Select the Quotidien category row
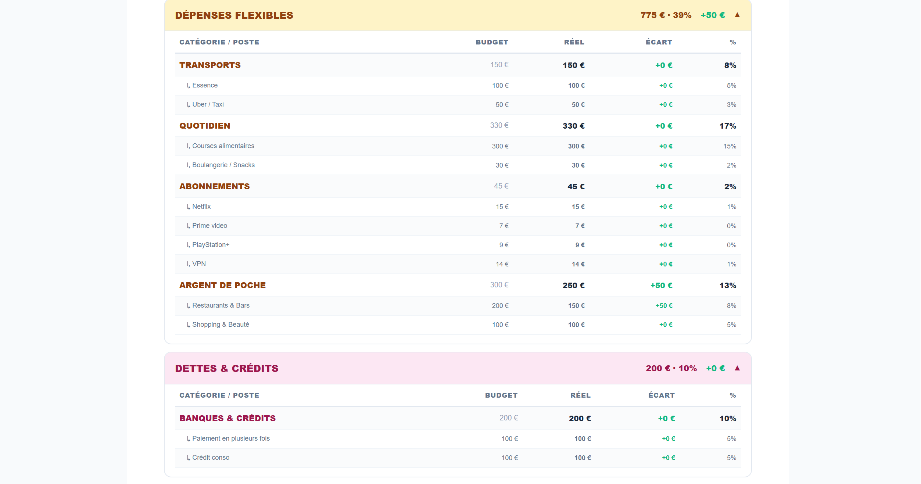The width and height of the screenshot is (921, 484). [x=458, y=126]
